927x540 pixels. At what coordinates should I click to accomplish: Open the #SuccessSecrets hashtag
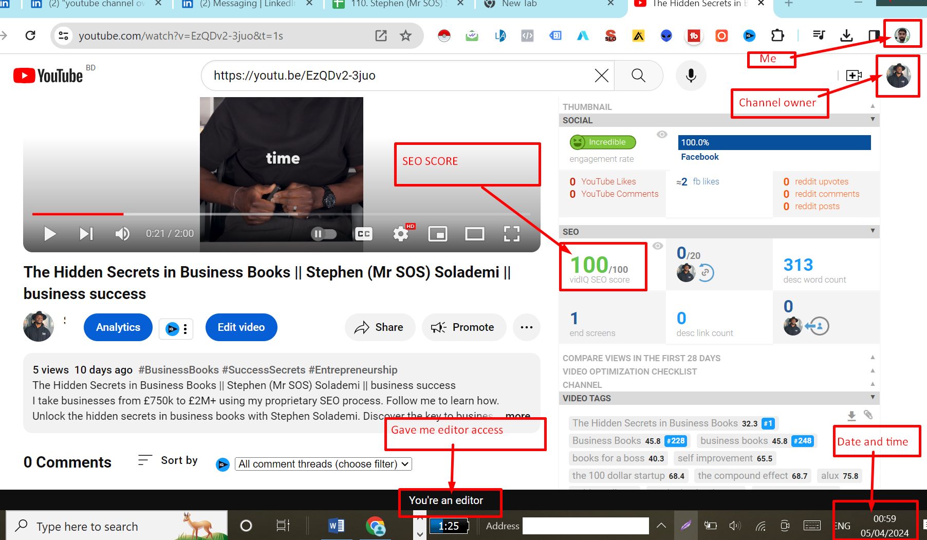(x=264, y=370)
